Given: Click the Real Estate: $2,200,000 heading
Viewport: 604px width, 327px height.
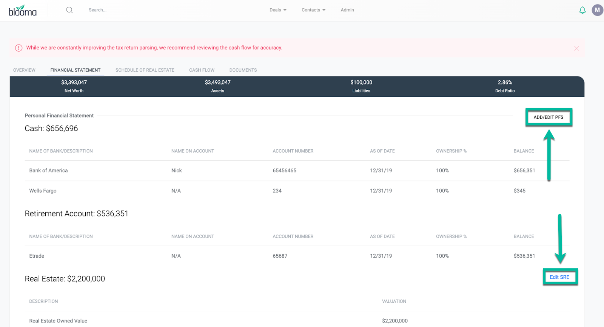Looking at the screenshot, I should tap(65, 279).
